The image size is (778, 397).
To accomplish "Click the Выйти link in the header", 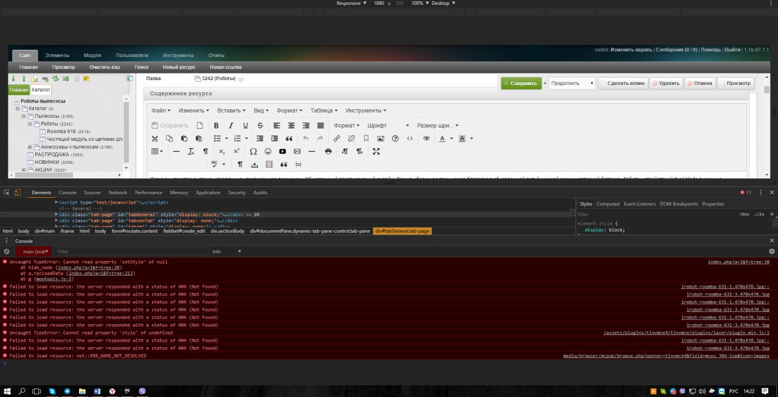I will [732, 49].
